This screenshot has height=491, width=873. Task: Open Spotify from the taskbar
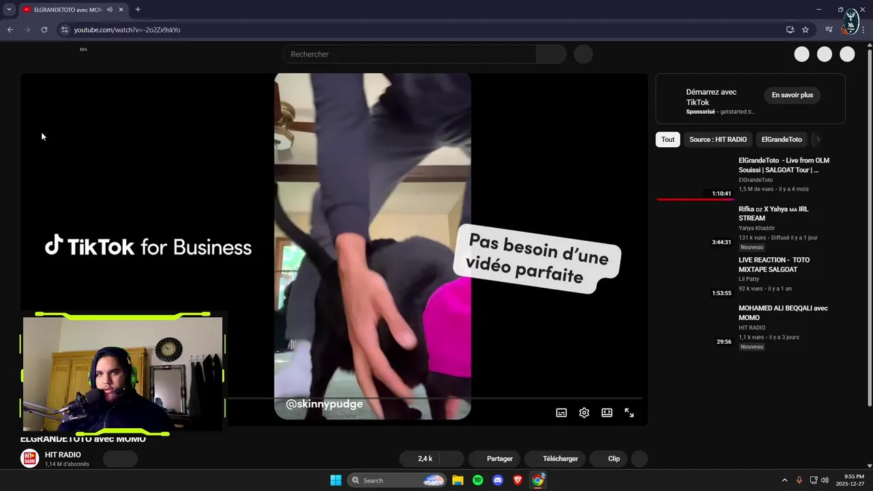(478, 480)
